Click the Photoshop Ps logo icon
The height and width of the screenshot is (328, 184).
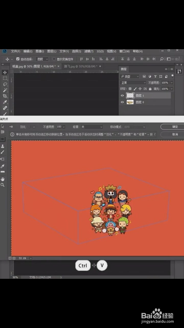coord(5,51)
